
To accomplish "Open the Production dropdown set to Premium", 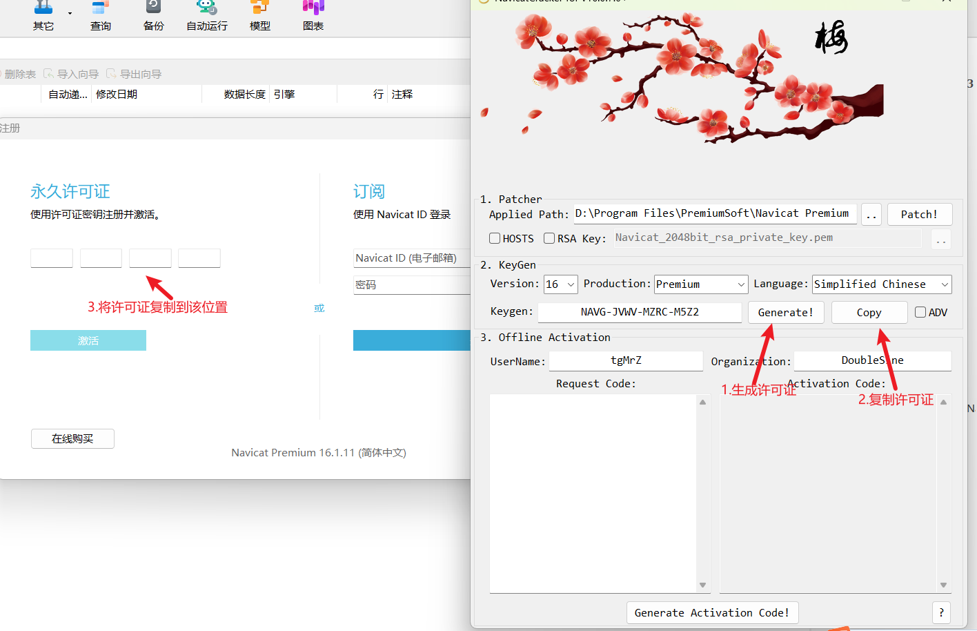I will (x=700, y=284).
